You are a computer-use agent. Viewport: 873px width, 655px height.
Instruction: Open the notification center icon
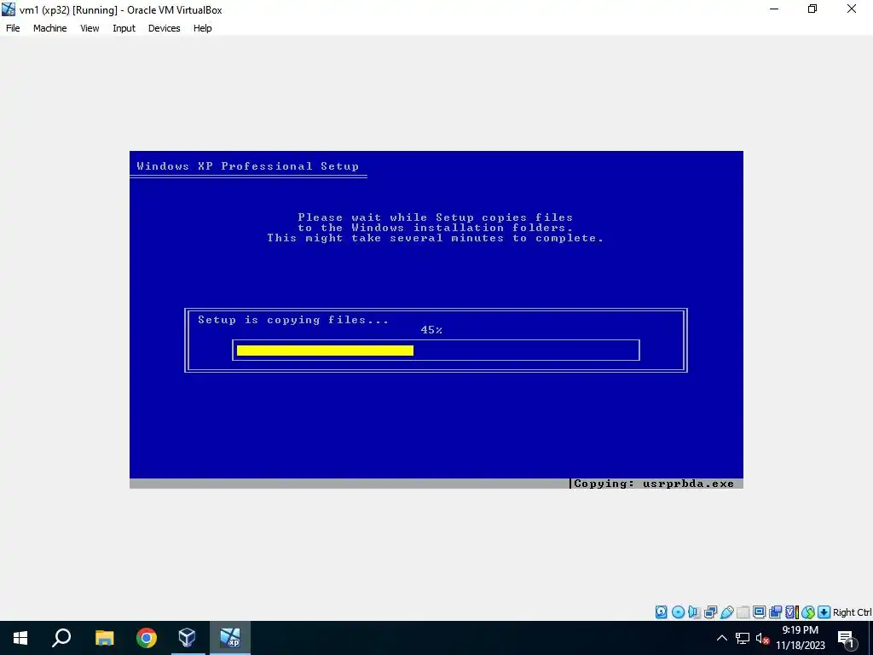pyautogui.click(x=847, y=638)
